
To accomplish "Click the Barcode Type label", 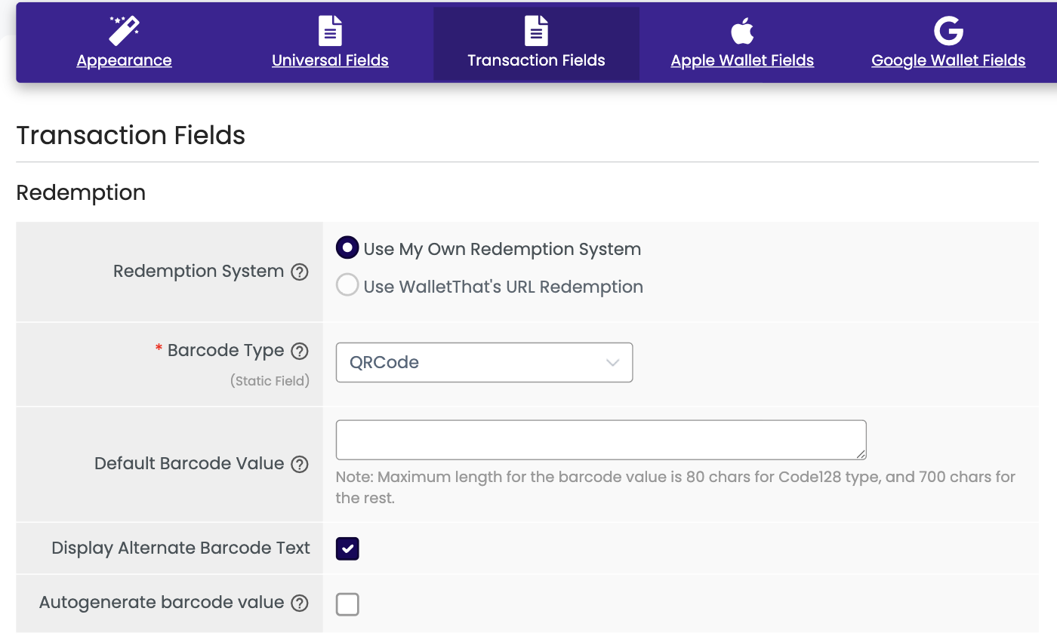I will (226, 350).
